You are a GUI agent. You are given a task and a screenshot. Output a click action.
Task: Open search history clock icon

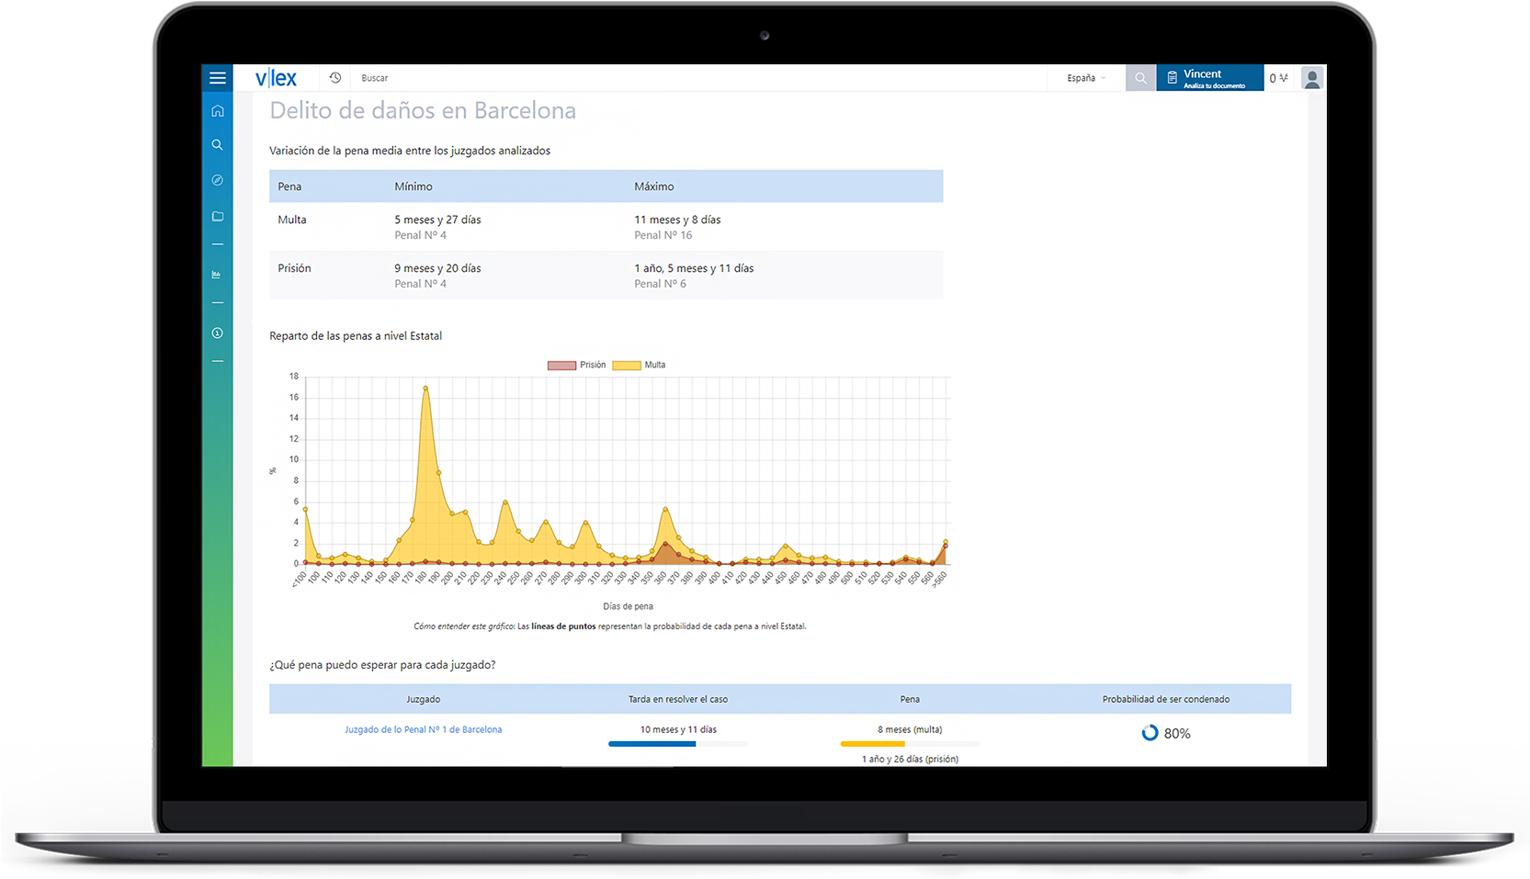[x=335, y=78]
